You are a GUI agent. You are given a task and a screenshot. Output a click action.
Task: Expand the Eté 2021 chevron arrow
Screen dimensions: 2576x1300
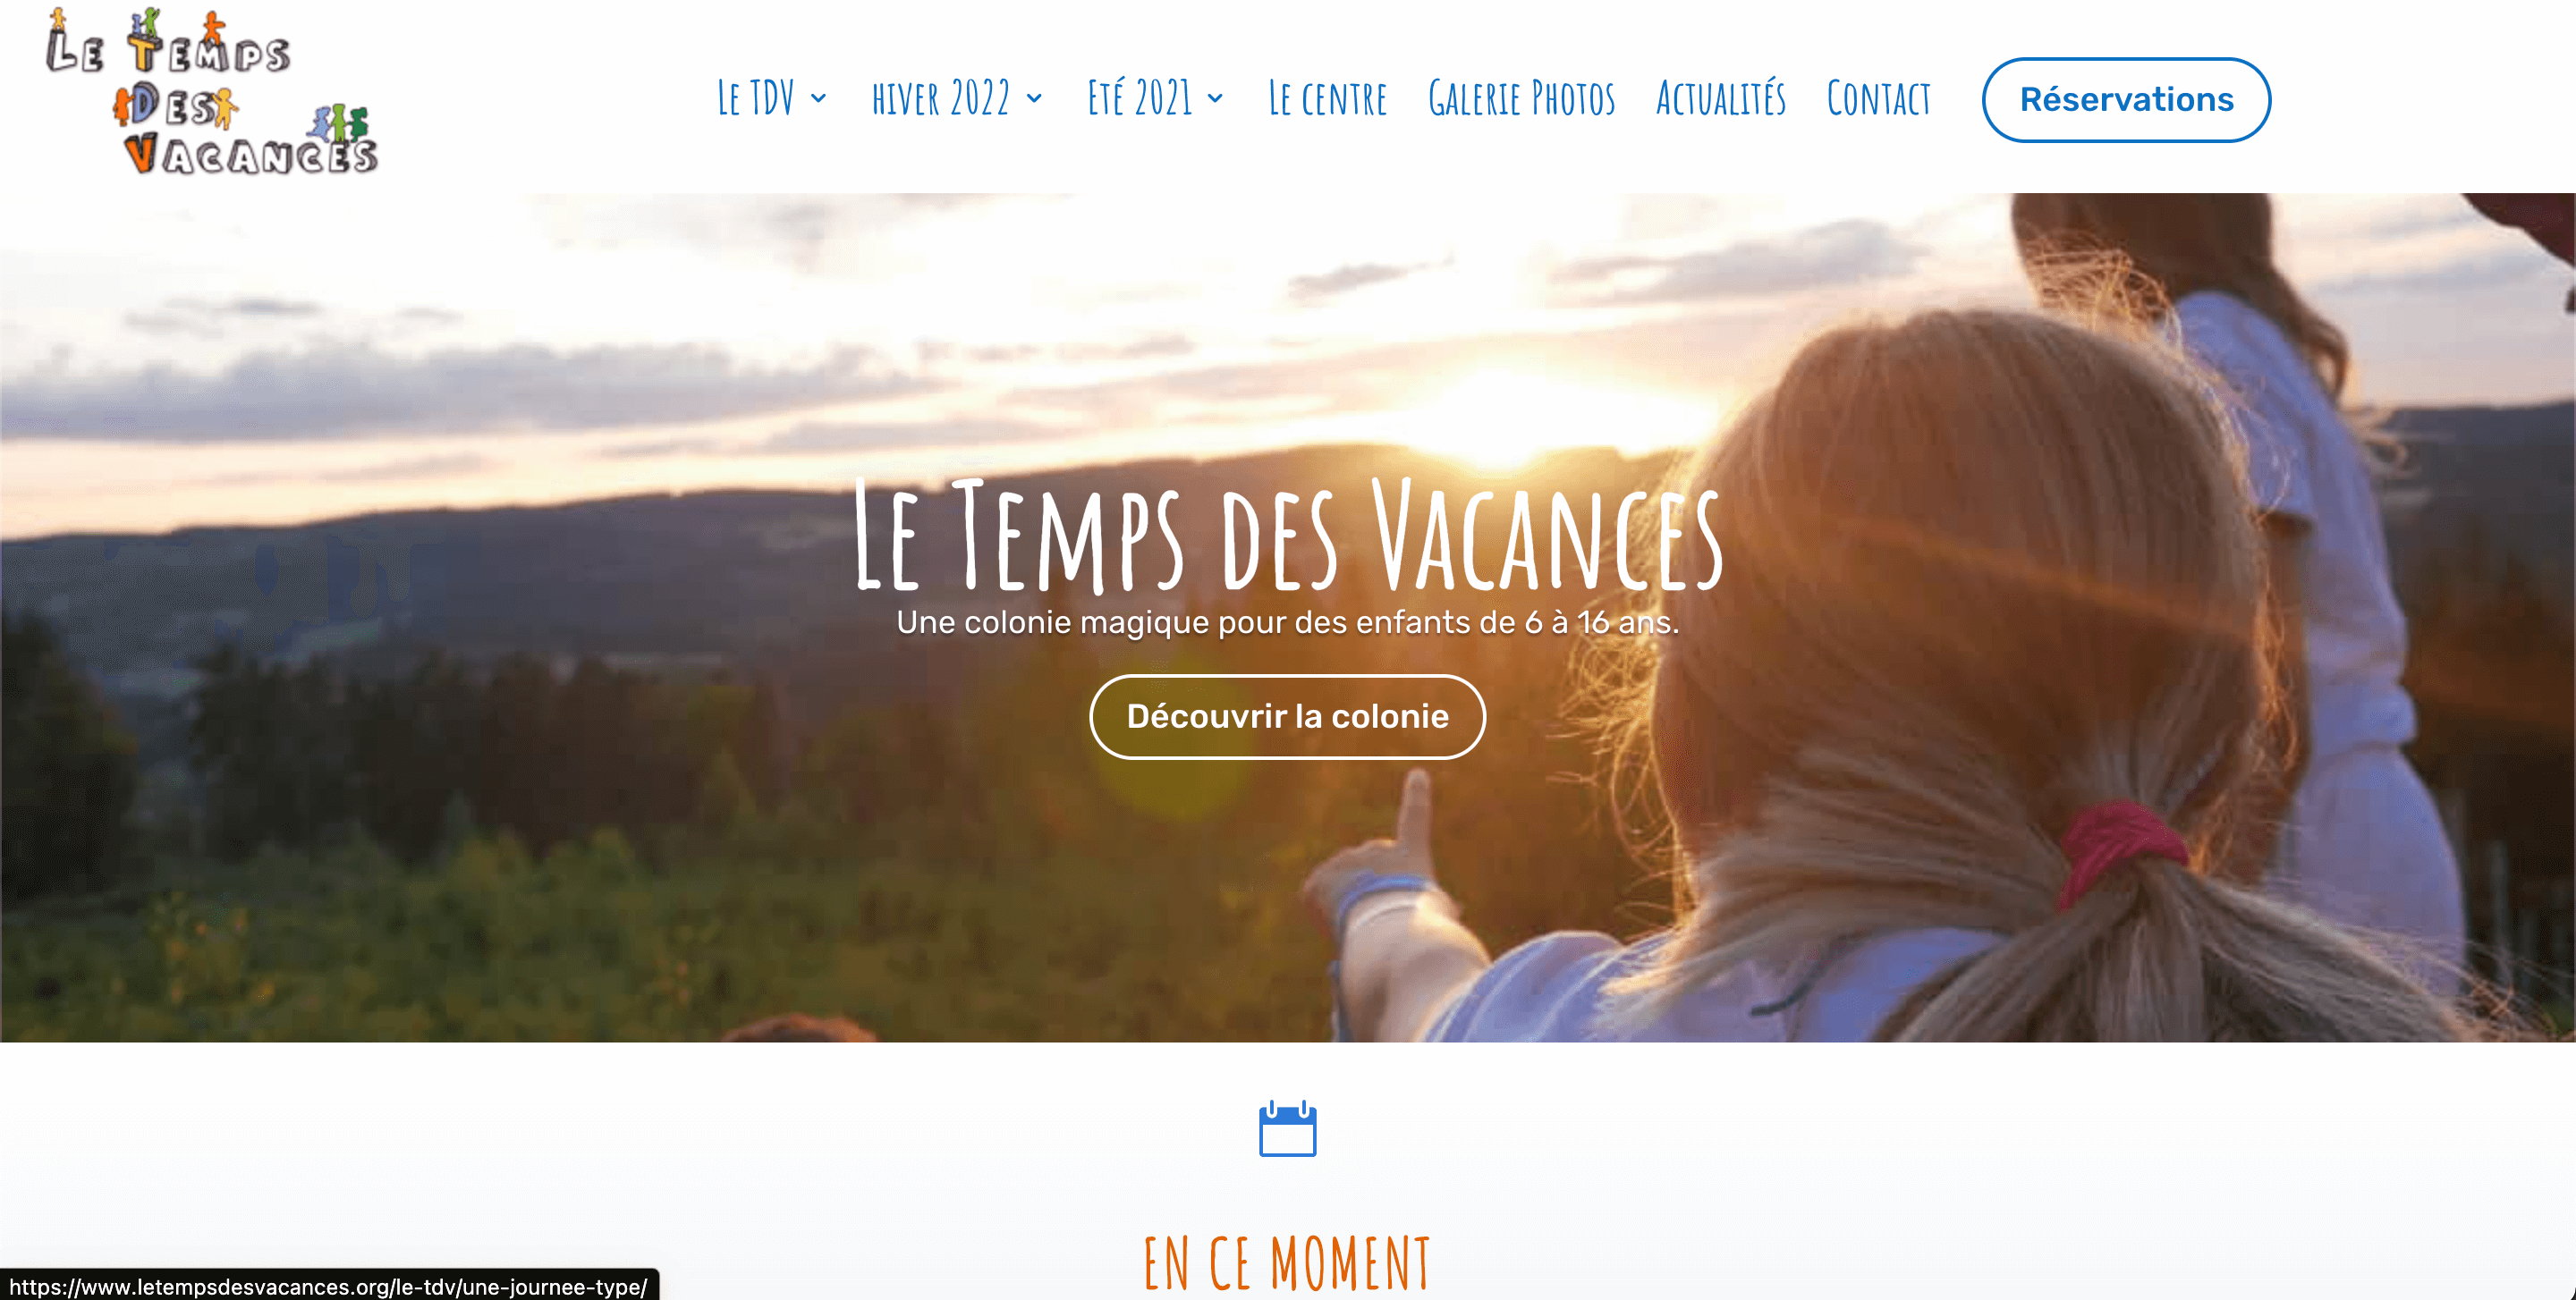coord(1215,98)
